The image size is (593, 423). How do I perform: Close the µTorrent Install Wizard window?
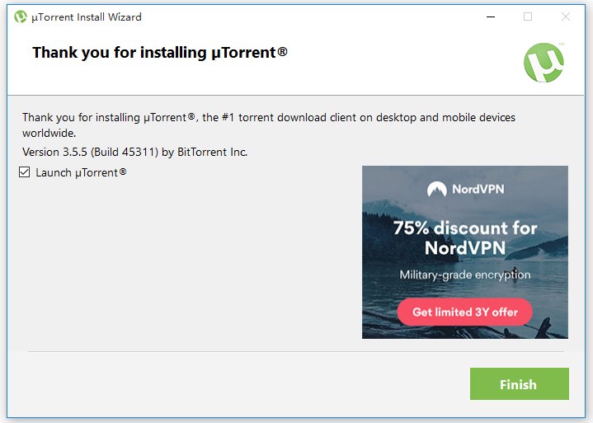566,16
